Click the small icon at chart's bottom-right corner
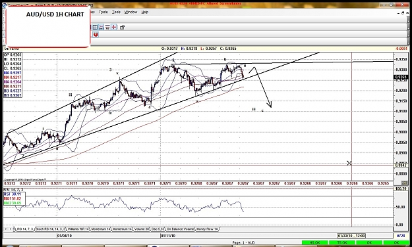 pyautogui.click(x=405, y=183)
